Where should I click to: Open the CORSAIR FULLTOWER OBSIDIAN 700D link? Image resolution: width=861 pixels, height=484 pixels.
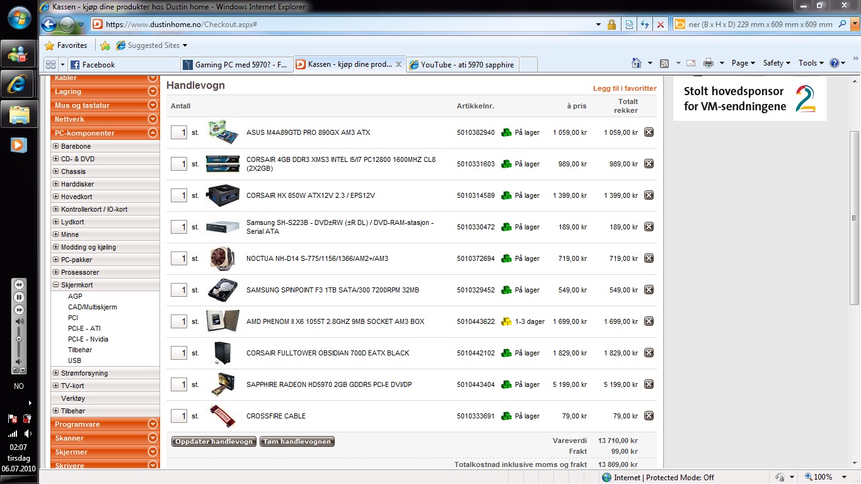[x=328, y=353]
